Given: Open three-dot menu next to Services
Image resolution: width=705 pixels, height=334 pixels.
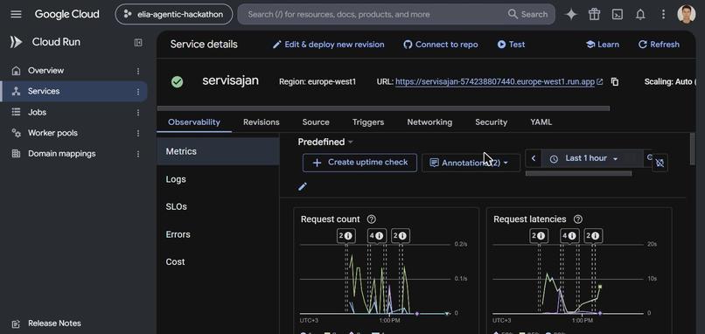Looking at the screenshot, I should click(x=138, y=92).
